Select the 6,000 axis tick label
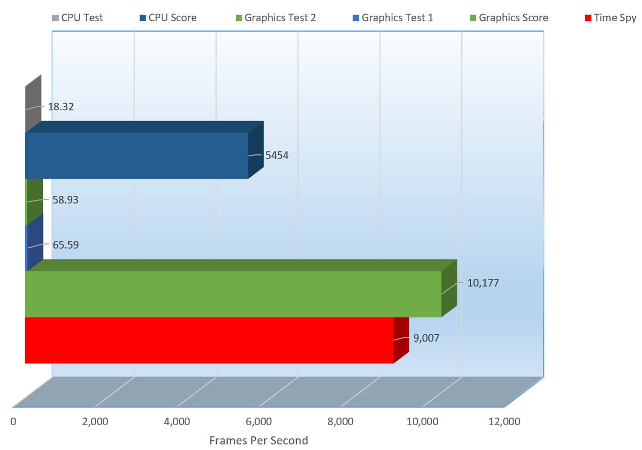The height and width of the screenshot is (450, 642). (258, 421)
